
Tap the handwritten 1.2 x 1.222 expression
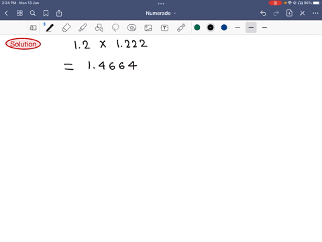click(111, 44)
